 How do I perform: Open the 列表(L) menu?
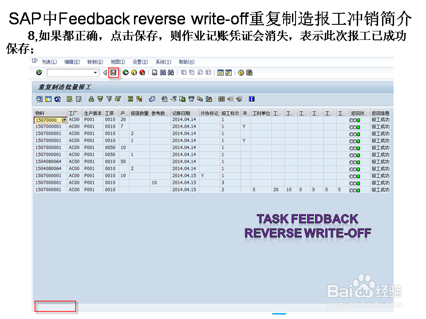tap(49, 62)
